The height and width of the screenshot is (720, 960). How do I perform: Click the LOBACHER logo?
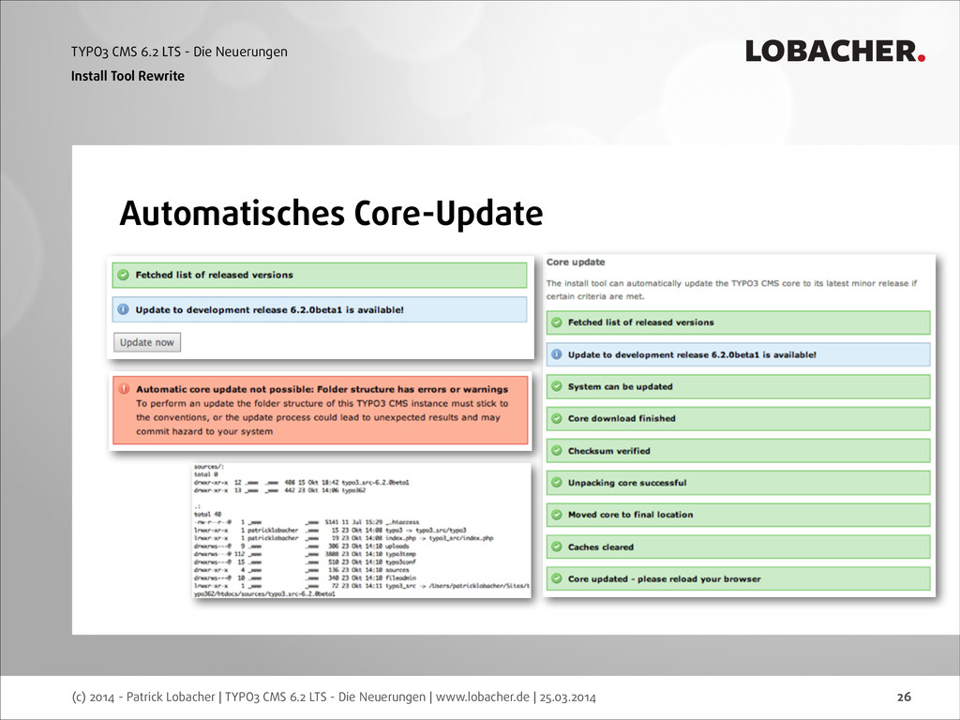tap(835, 52)
